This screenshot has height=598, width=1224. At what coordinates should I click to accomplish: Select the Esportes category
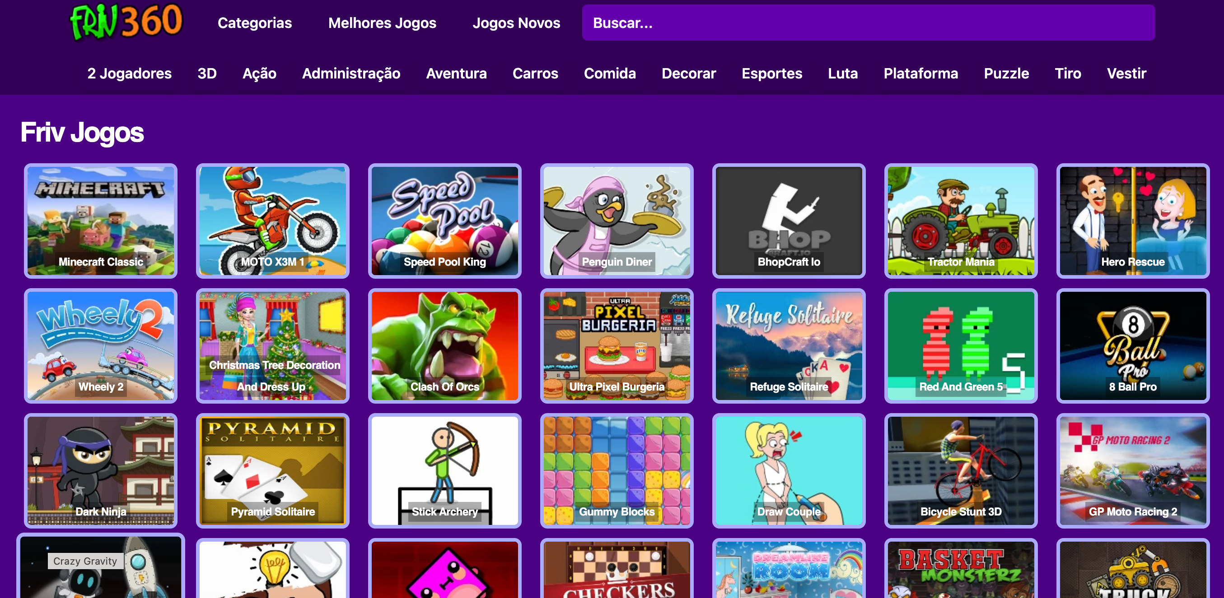771,74
